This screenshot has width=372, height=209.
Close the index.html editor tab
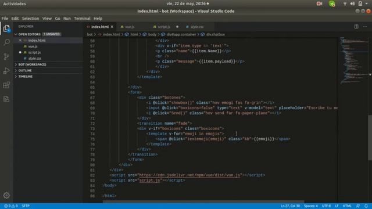tap(112, 27)
